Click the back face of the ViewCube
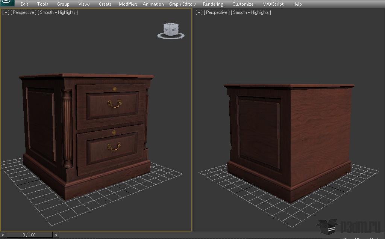This screenshot has height=239, width=385. click(x=166, y=29)
